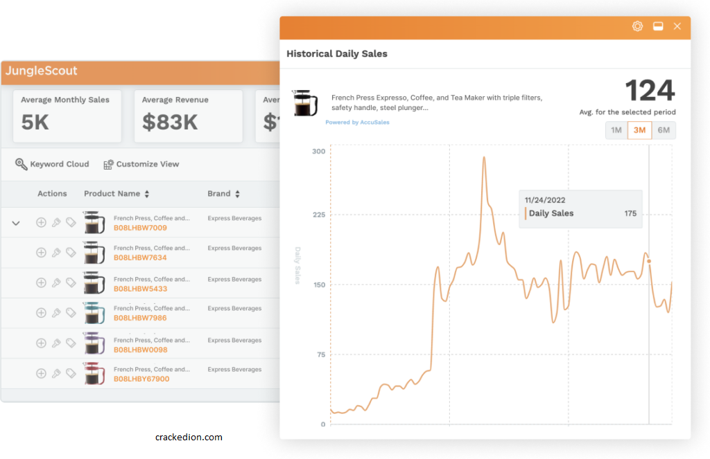The height and width of the screenshot is (459, 710).
Task: Click purple French press thumbnail for B08LHBW0098
Action: click(94, 343)
